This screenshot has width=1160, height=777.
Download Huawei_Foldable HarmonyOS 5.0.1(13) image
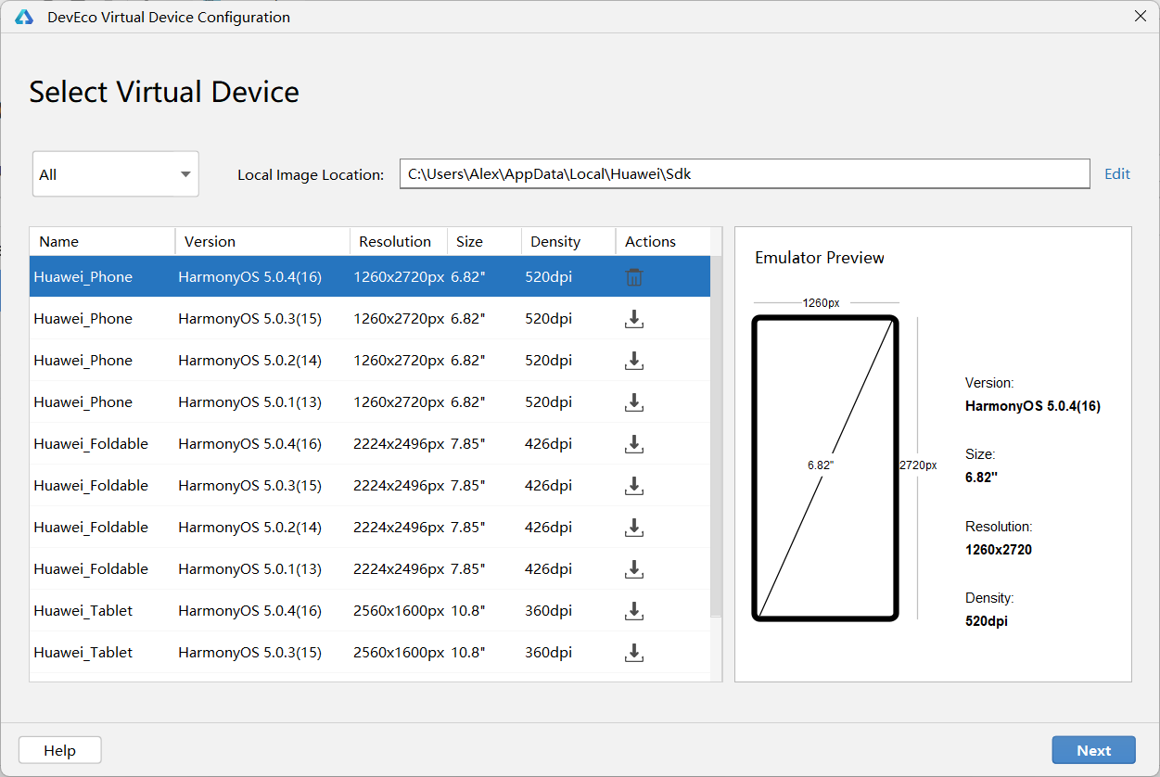tap(634, 569)
